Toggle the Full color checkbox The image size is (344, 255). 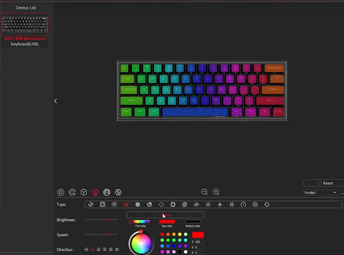click(x=131, y=222)
